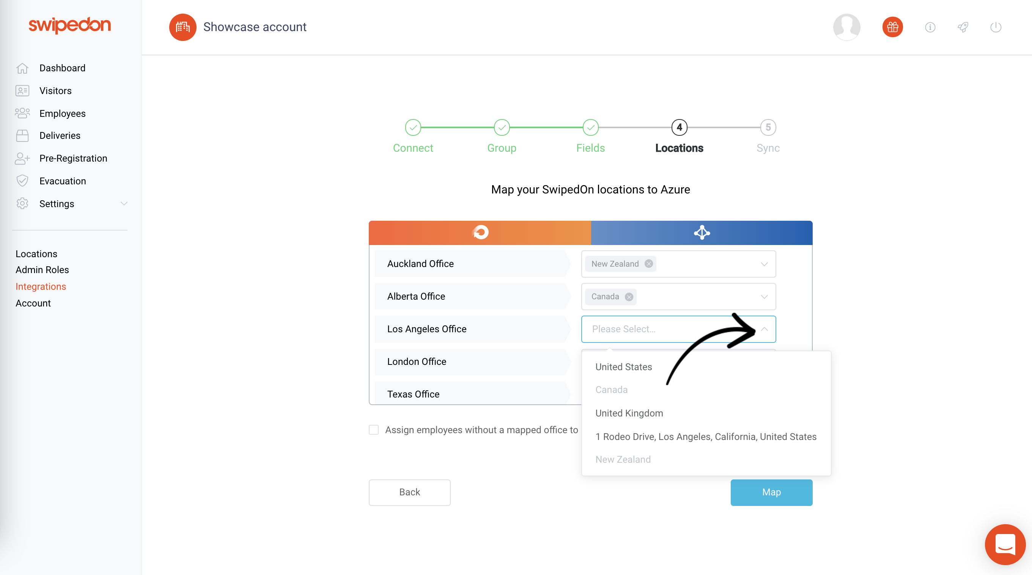Click the Employees people icon
Image resolution: width=1032 pixels, height=575 pixels.
click(x=22, y=113)
